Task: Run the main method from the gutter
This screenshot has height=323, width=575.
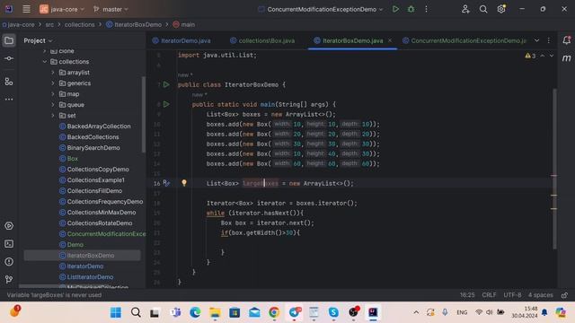Action: pyautogui.click(x=166, y=104)
